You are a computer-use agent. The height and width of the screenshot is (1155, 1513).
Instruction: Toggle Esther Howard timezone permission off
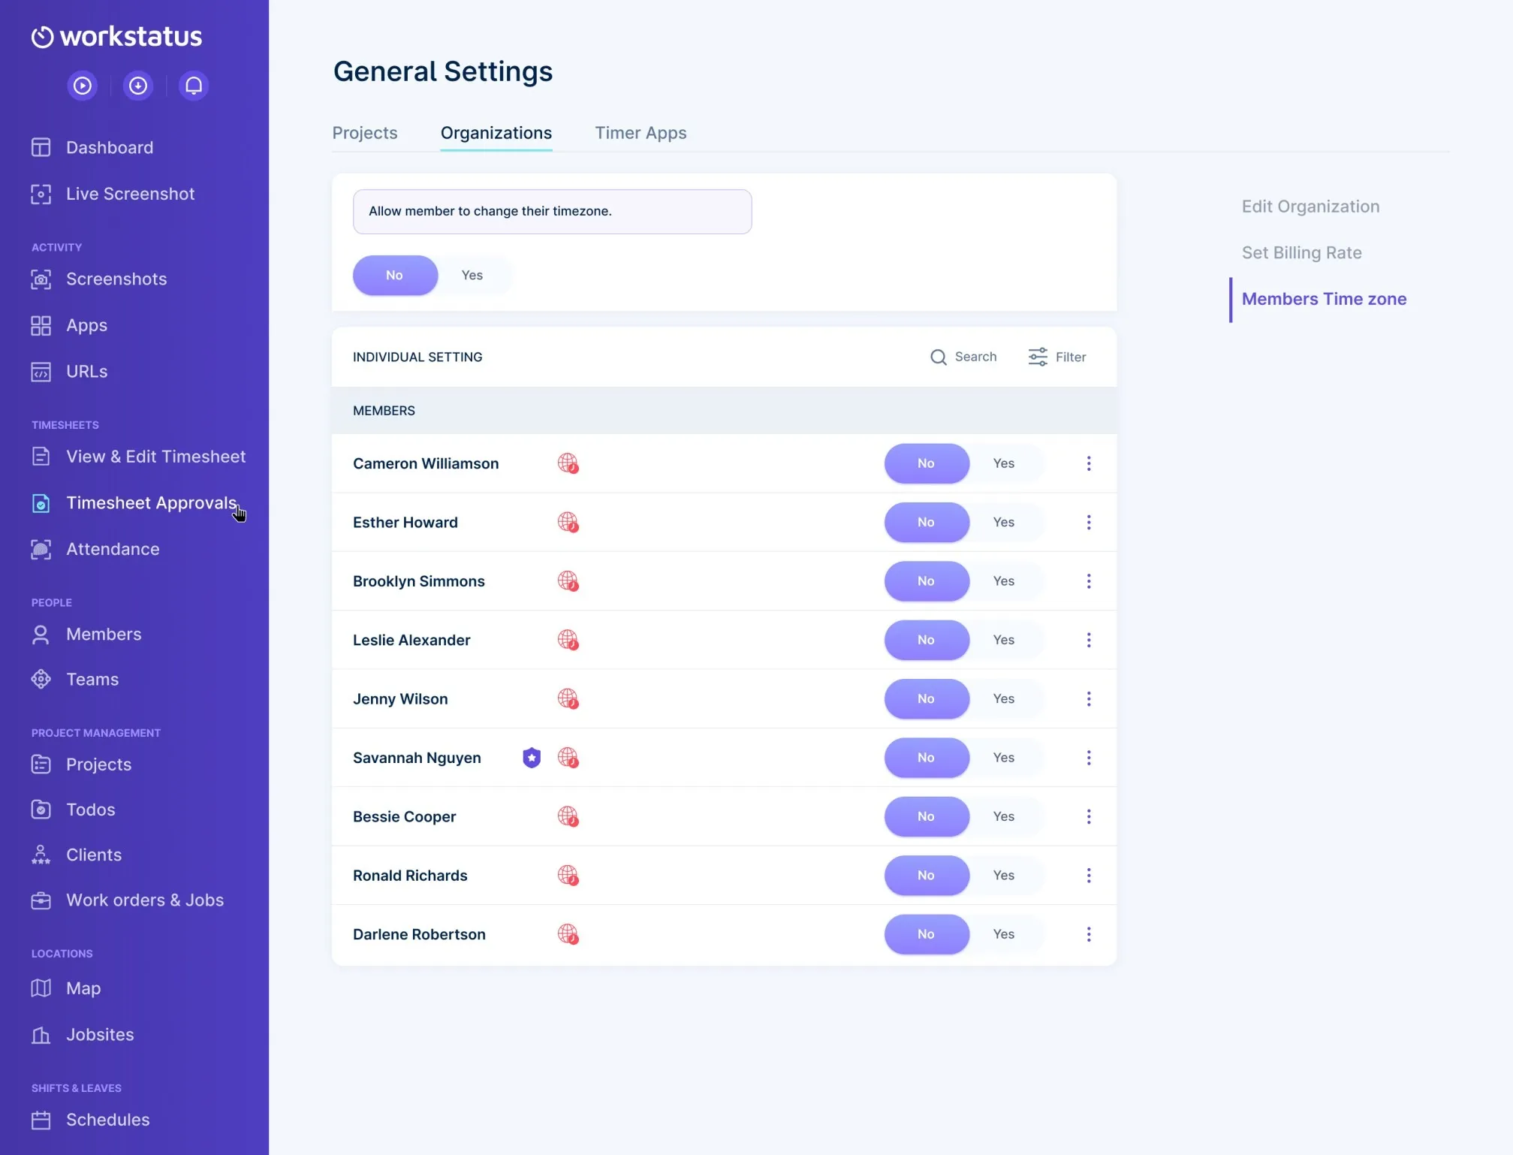pos(926,522)
